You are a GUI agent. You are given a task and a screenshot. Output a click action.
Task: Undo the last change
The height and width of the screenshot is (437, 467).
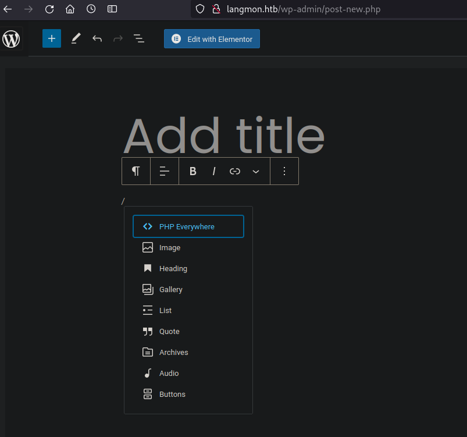pyautogui.click(x=97, y=38)
